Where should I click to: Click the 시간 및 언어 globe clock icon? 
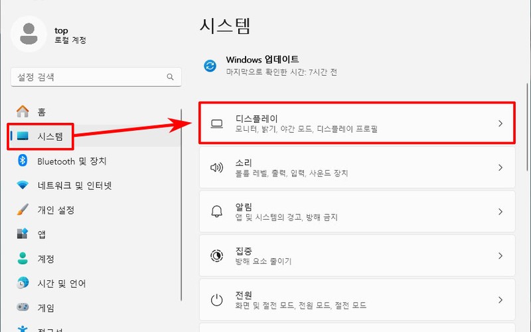pos(23,283)
